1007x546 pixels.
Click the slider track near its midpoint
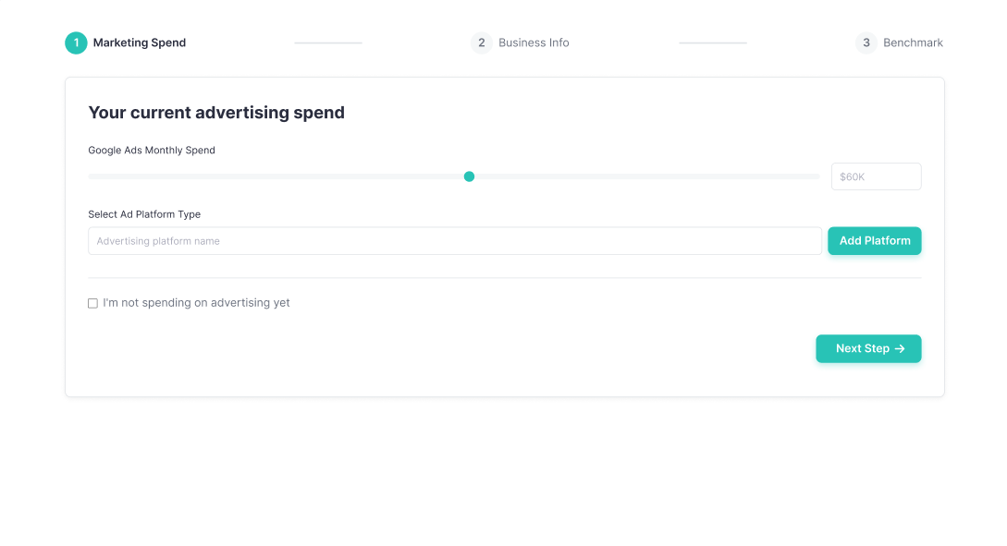(x=453, y=176)
